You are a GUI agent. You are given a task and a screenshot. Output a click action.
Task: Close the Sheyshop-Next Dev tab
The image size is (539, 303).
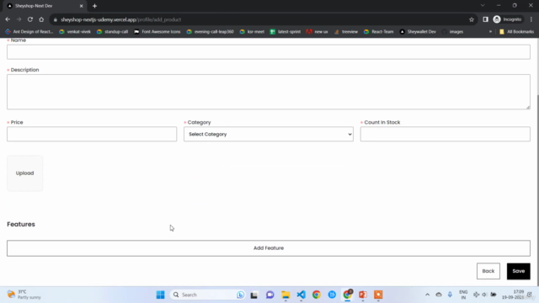click(81, 6)
